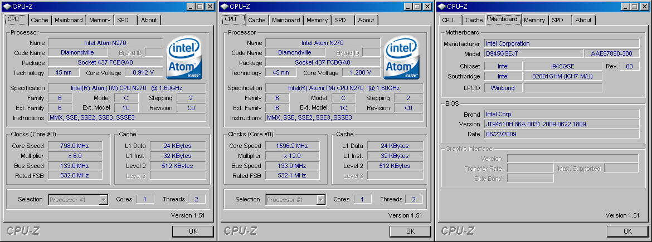Click CPU-Z title bar icon in middle window
The image size is (652, 242).
tap(223, 6)
